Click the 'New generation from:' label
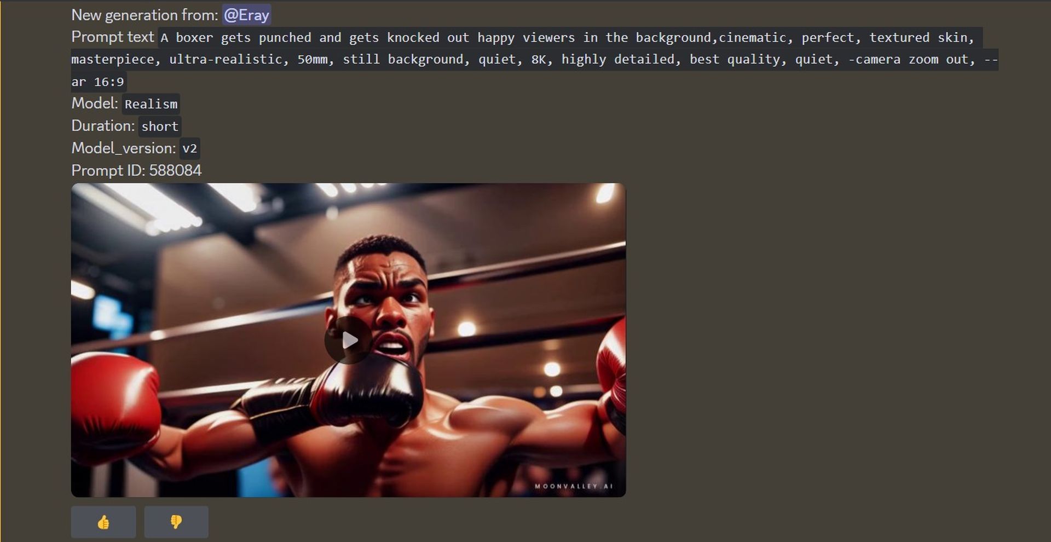Screen dimensions: 1051x542 [x=145, y=15]
